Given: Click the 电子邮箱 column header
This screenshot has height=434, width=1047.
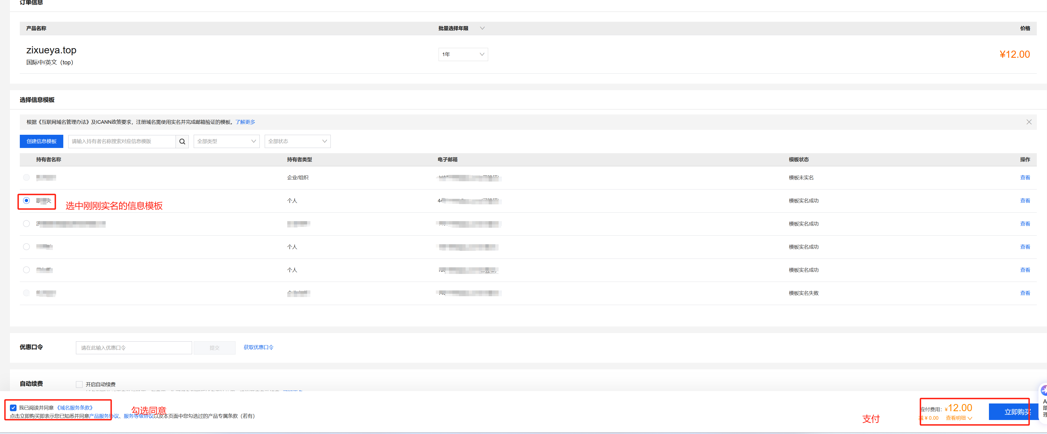Looking at the screenshot, I should (447, 160).
